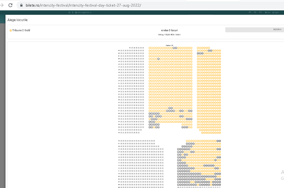Click the Facebook icon in the site header
The height and width of the screenshot is (188, 284).
coord(72,12)
